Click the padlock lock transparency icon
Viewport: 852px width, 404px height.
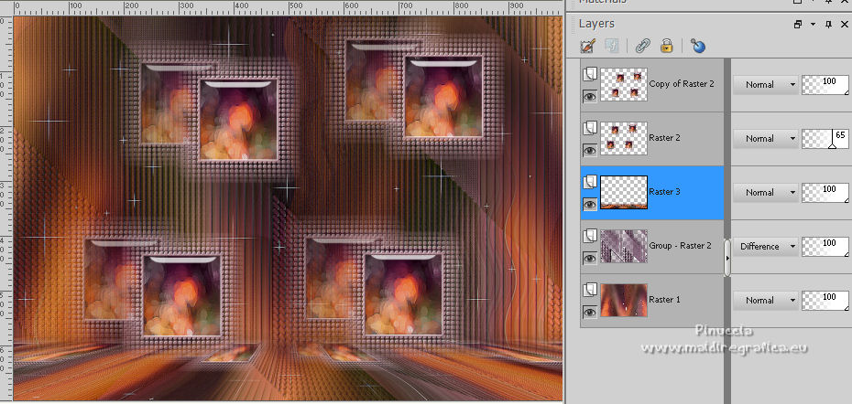pyautogui.click(x=667, y=46)
